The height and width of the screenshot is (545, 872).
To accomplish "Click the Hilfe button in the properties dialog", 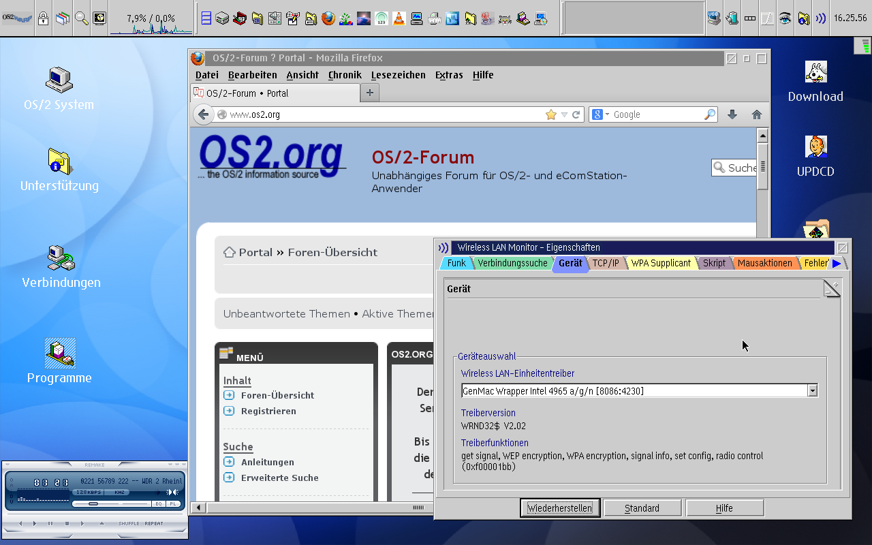I will click(x=724, y=508).
